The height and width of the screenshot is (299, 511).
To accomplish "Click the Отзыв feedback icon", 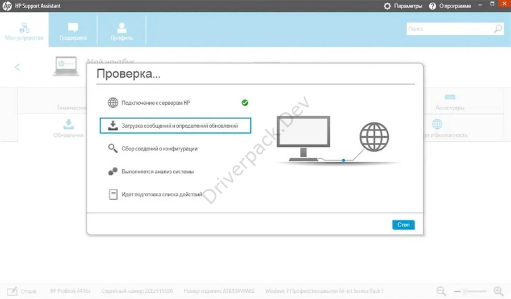I will pos(12,291).
